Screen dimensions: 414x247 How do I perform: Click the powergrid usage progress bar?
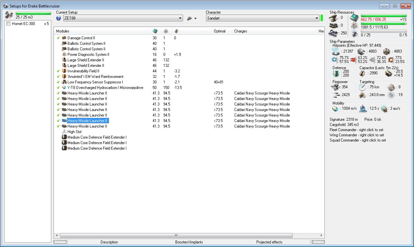(x=384, y=24)
